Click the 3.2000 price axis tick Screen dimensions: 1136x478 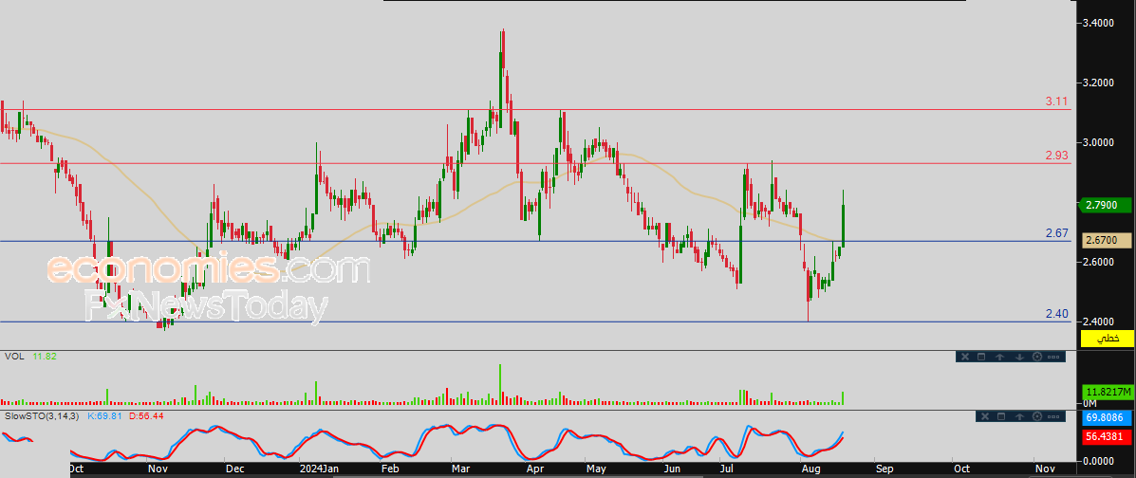point(1098,83)
